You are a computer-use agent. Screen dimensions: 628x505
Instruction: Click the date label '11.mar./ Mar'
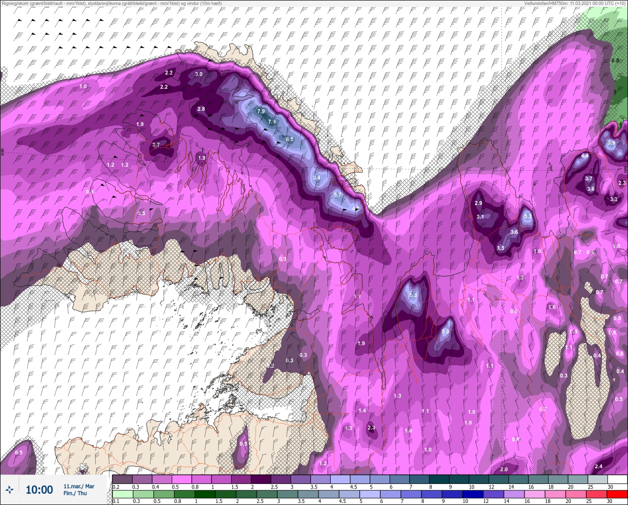pyautogui.click(x=78, y=486)
